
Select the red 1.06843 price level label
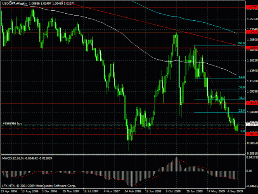click(x=252, y=103)
